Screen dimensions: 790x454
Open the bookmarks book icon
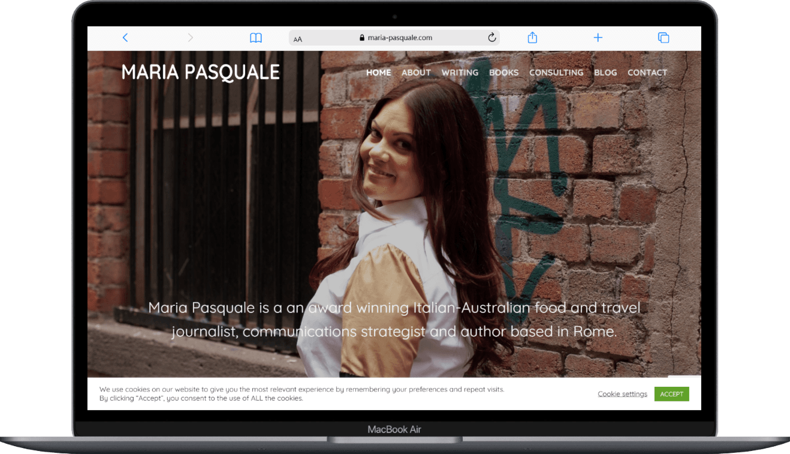point(256,38)
